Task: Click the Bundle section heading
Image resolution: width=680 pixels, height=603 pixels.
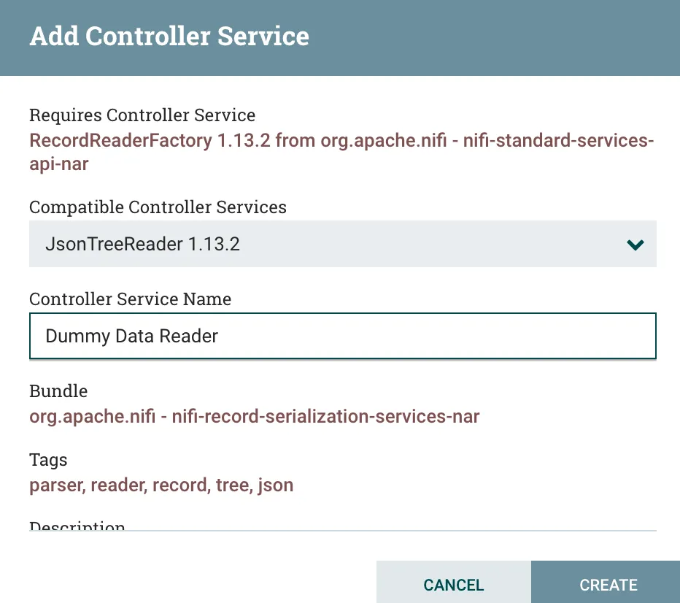Action: 58,391
